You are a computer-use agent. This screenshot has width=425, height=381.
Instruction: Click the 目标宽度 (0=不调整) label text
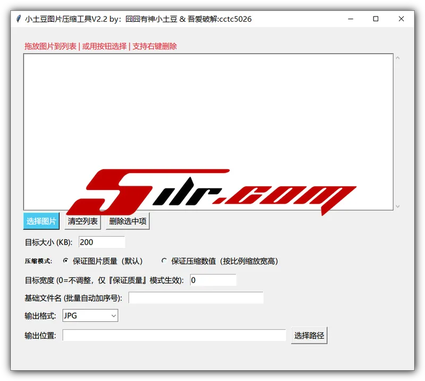pyautogui.click(x=104, y=280)
